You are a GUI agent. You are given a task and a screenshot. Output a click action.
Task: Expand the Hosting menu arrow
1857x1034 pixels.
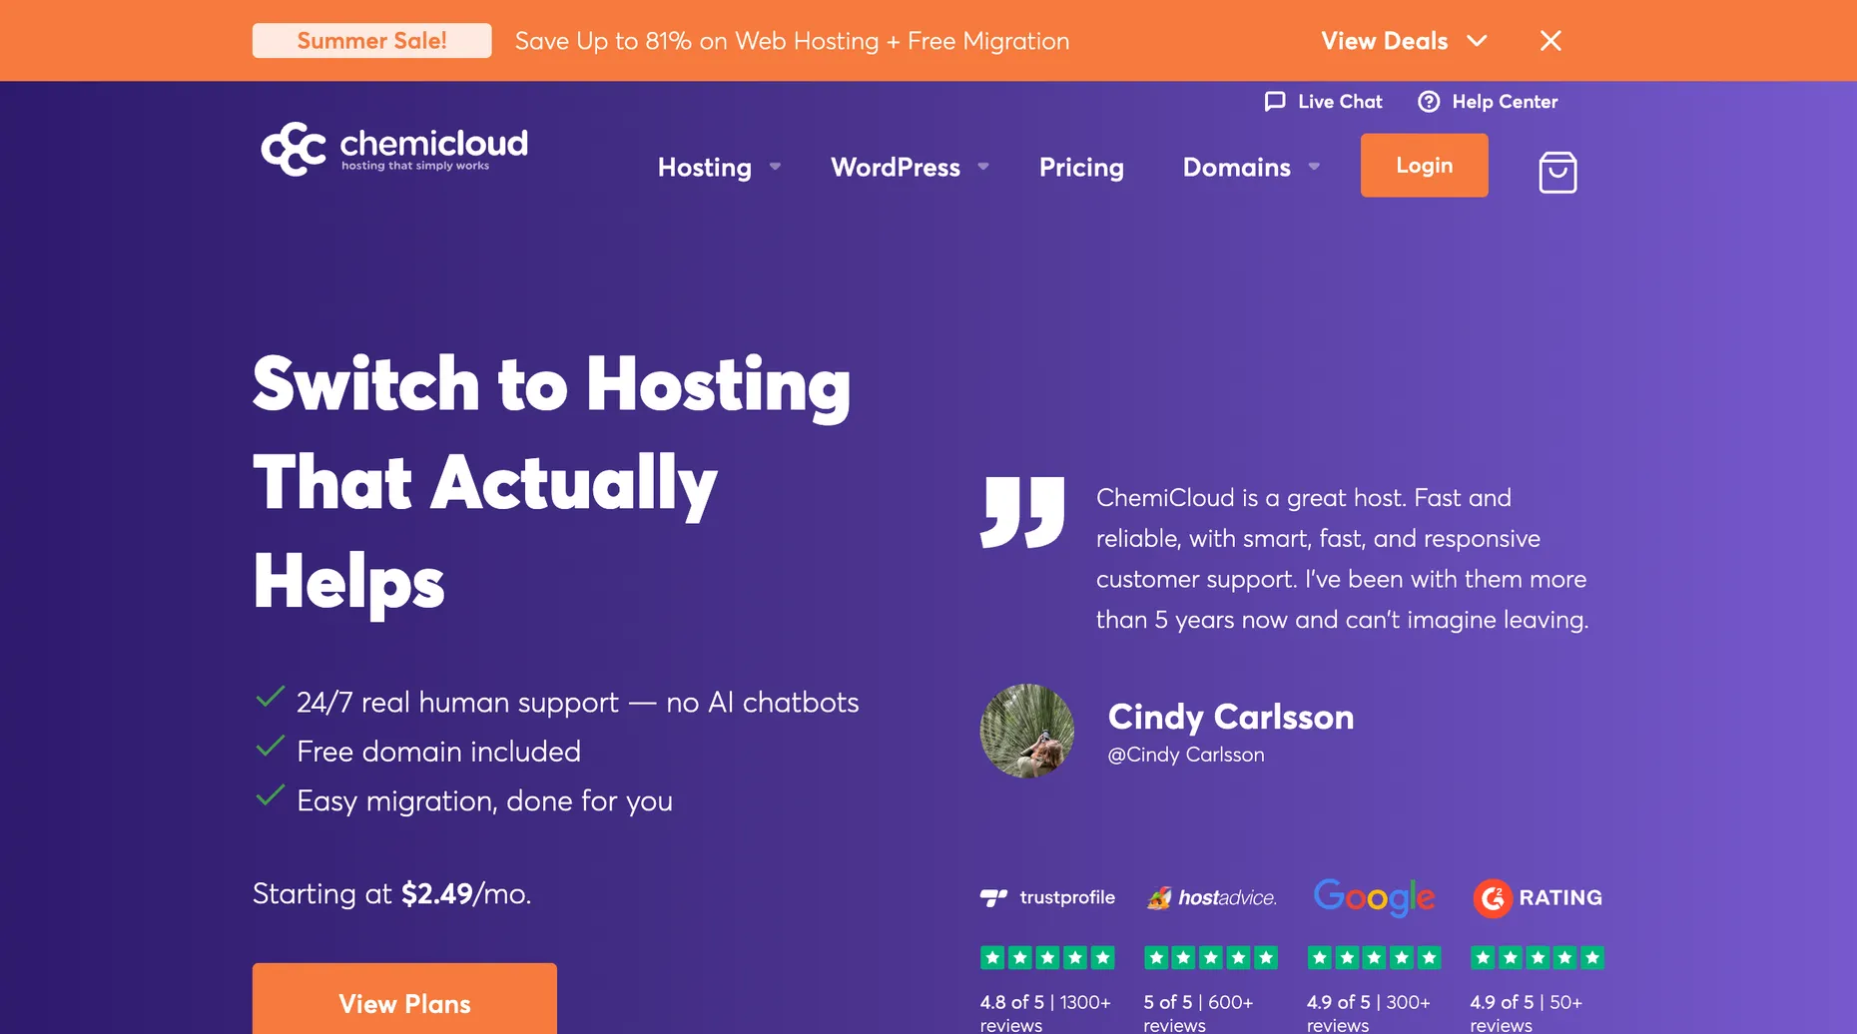775,167
